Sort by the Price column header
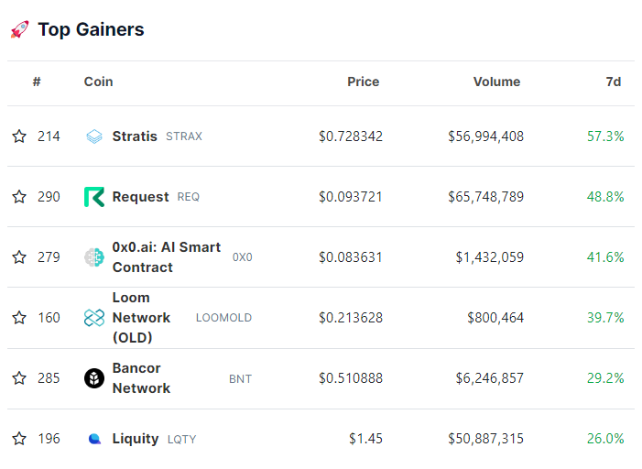The image size is (642, 469). pos(363,82)
